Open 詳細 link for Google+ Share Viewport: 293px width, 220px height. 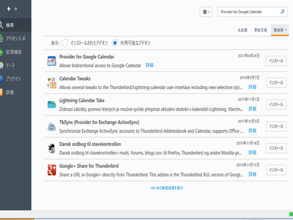pos(252,174)
